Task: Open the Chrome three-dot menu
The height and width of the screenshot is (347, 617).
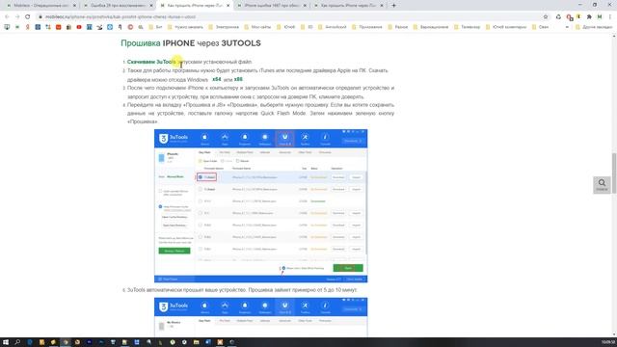Action: (610, 17)
